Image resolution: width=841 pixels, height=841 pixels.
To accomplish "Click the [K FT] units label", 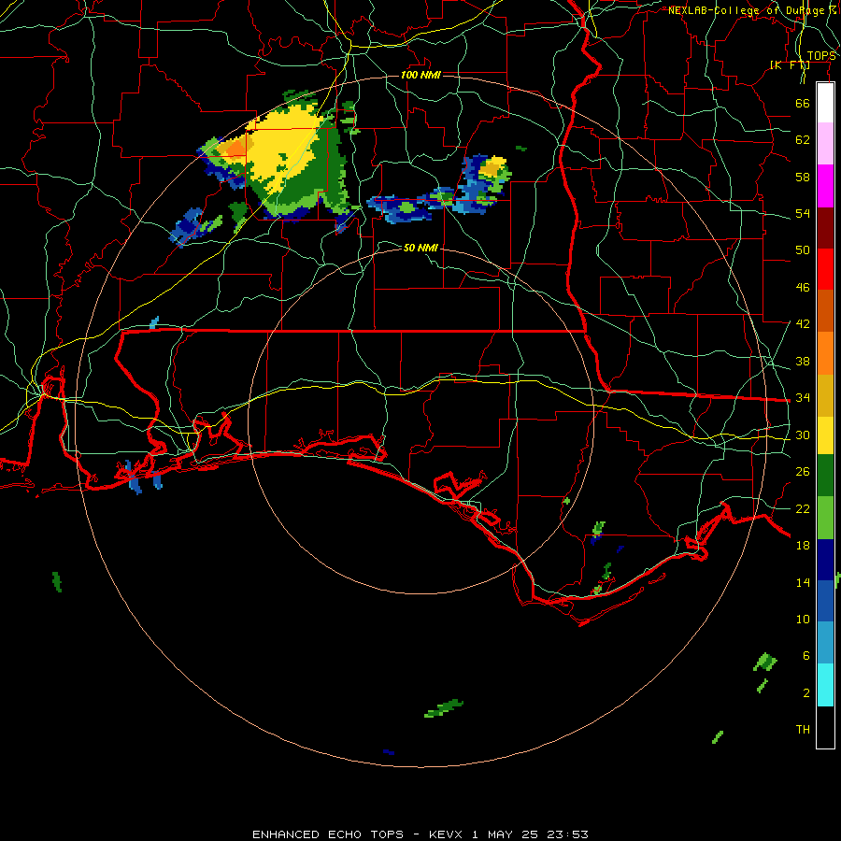I will (x=790, y=65).
